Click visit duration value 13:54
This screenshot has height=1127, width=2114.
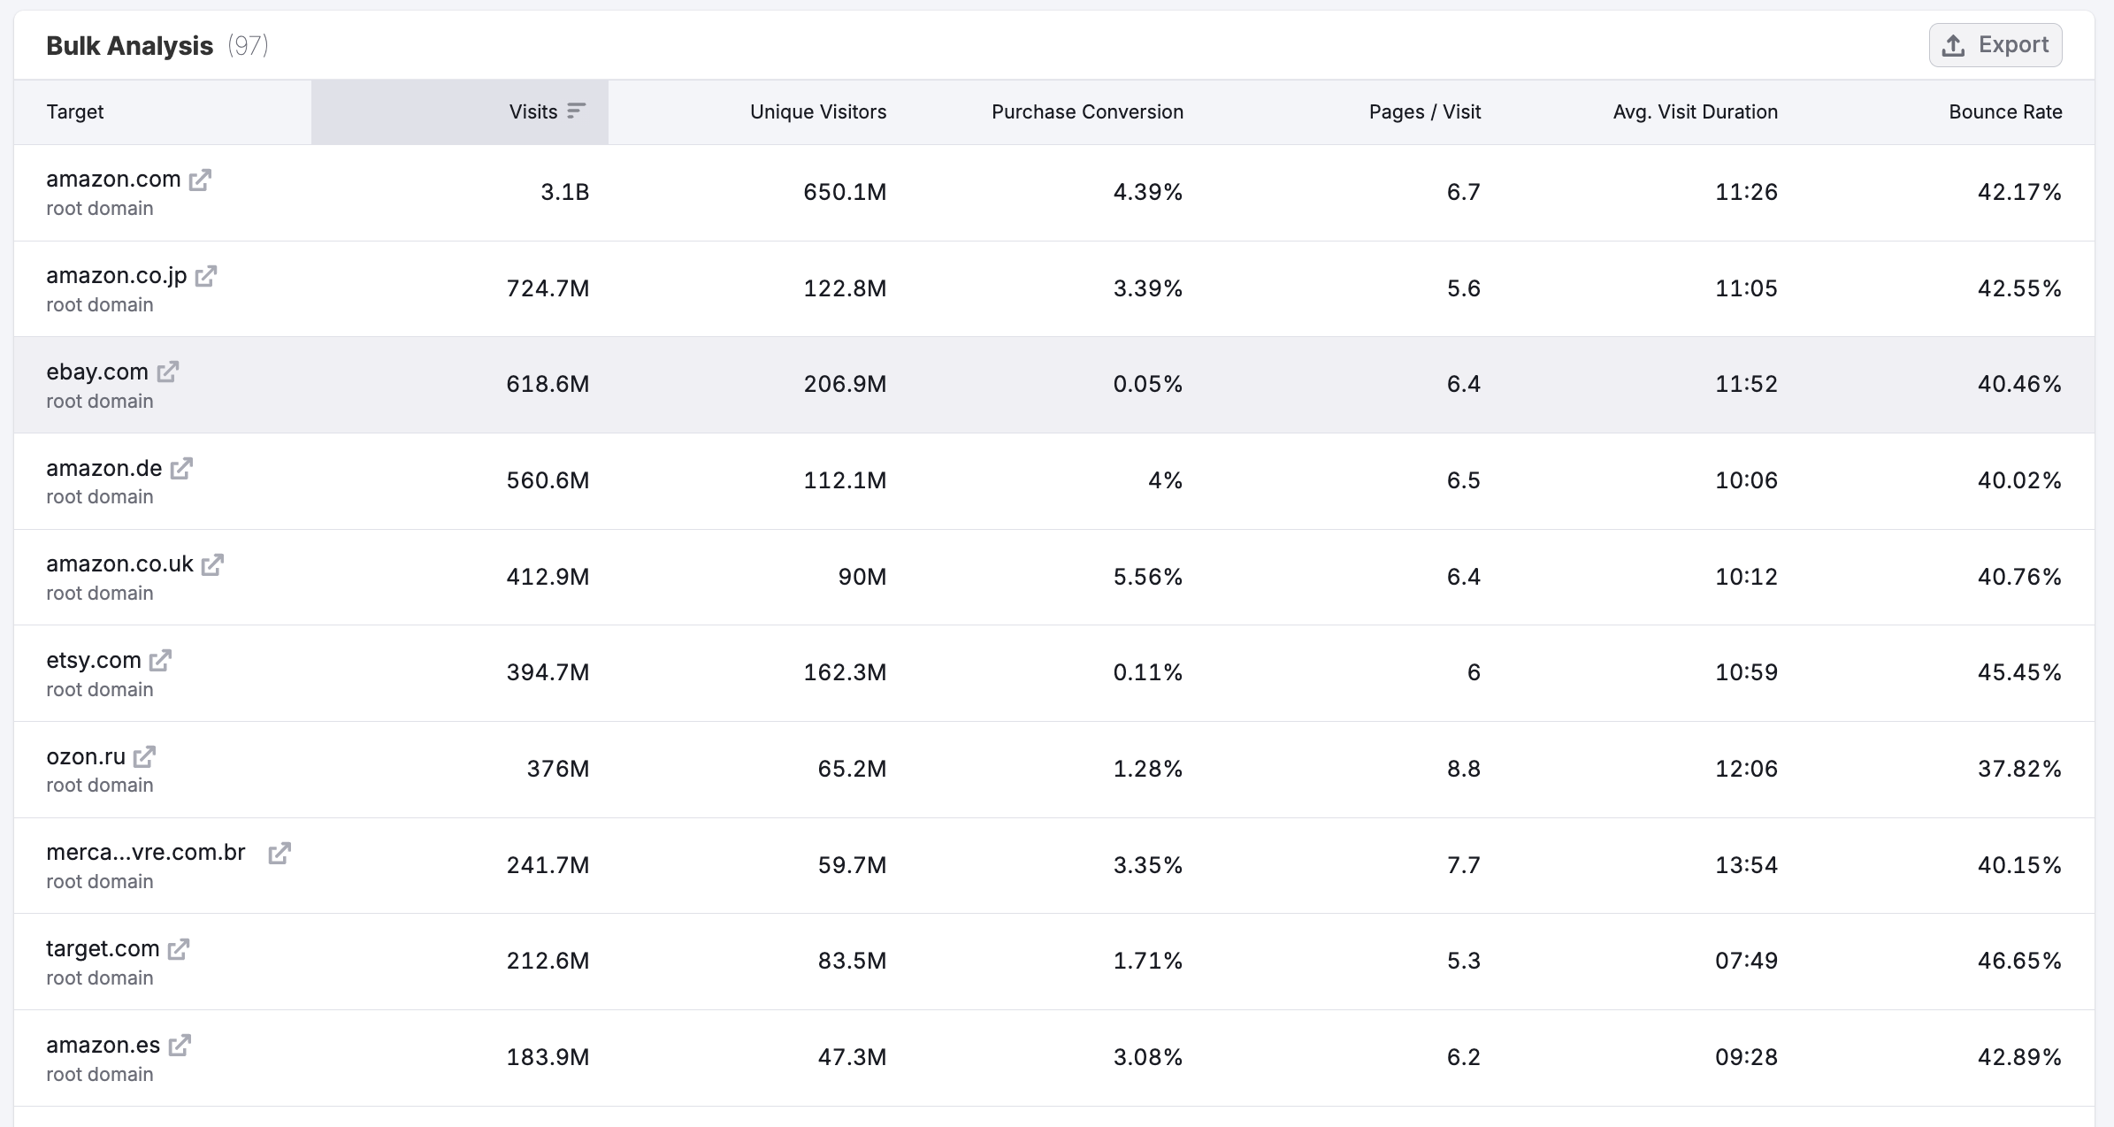click(x=1747, y=865)
